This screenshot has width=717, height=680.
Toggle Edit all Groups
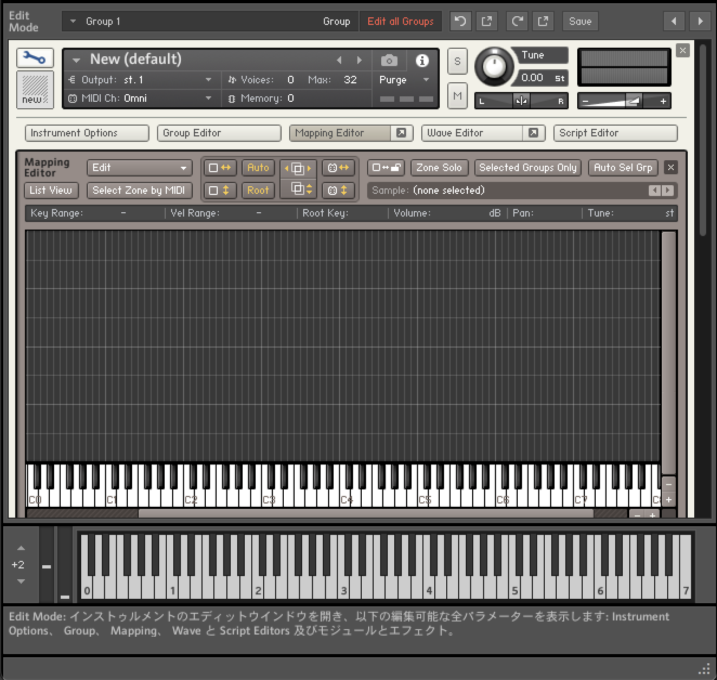pyautogui.click(x=401, y=21)
